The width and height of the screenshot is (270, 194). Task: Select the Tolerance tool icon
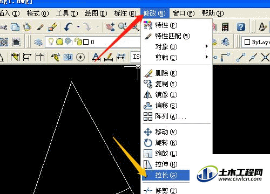pos(68,57)
